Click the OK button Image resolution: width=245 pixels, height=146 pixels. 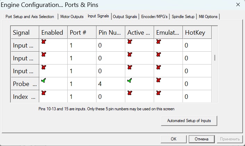174,139
